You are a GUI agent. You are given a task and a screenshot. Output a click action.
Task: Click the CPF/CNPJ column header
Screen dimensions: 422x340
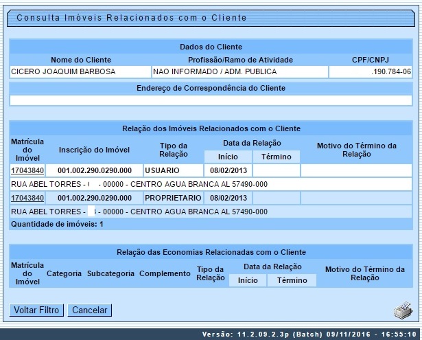pos(371,60)
